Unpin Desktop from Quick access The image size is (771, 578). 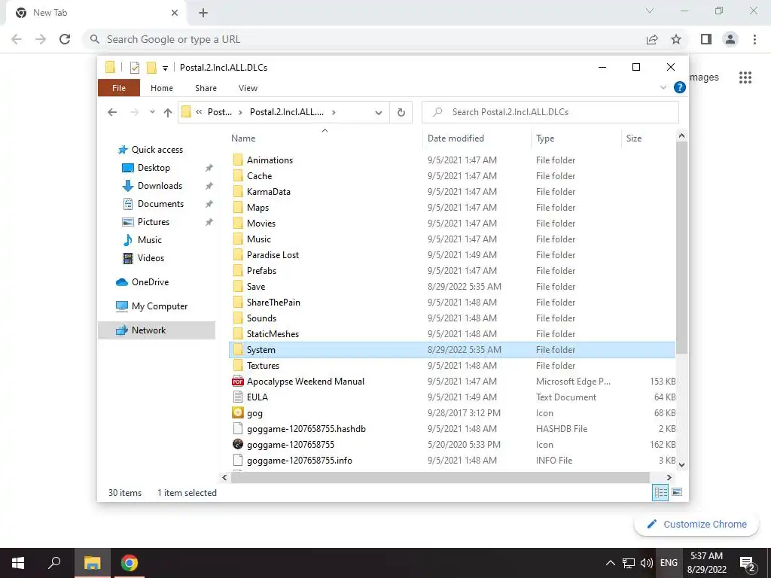click(209, 168)
